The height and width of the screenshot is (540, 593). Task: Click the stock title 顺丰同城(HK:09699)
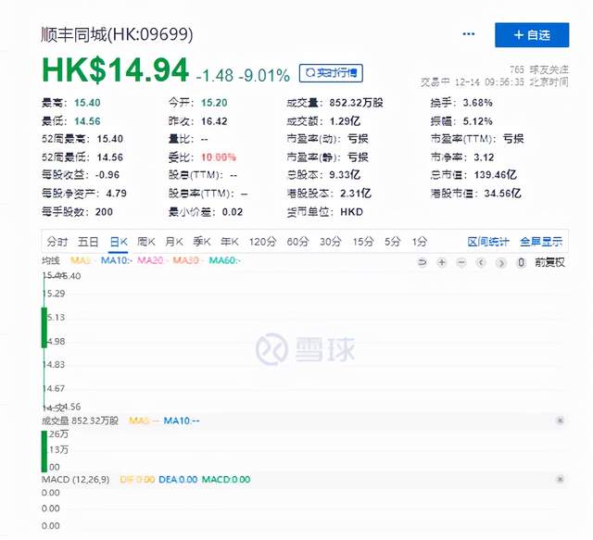pyautogui.click(x=117, y=34)
